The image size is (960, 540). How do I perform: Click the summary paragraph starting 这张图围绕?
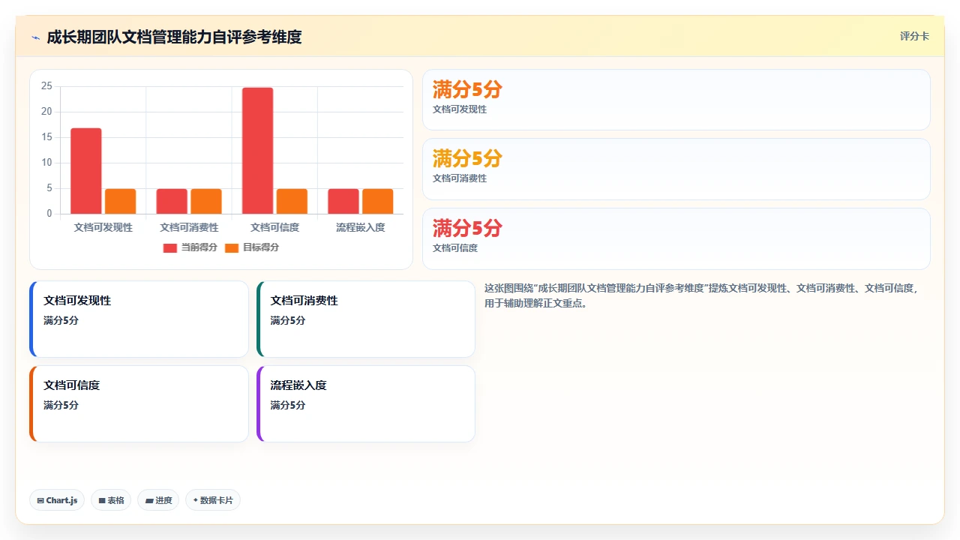tap(702, 295)
